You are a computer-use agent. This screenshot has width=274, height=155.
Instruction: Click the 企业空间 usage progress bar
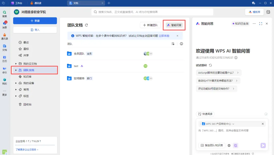(x=35, y=145)
